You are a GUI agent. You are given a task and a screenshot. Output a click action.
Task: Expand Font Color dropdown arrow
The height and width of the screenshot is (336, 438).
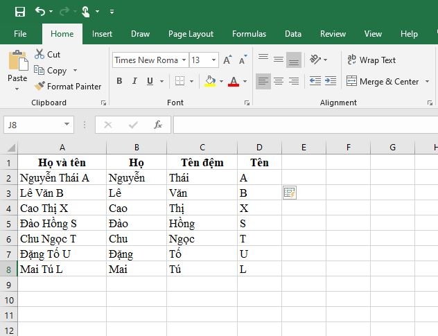click(x=245, y=81)
